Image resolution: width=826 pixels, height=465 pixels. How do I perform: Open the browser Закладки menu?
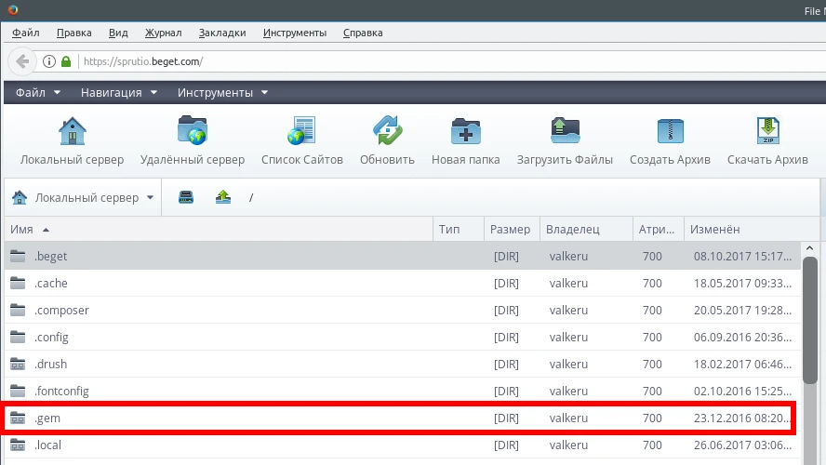(x=222, y=33)
